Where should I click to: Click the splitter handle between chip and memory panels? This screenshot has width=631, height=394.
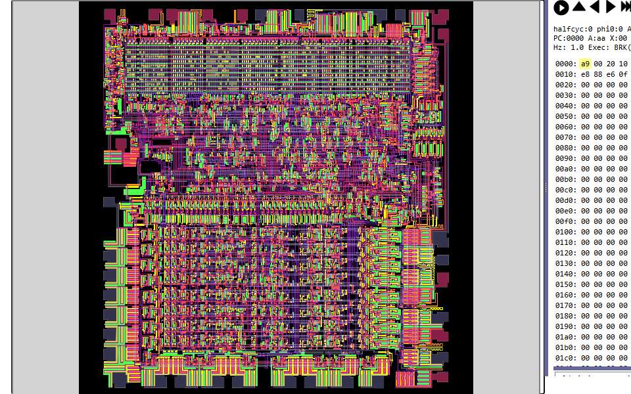point(546,187)
